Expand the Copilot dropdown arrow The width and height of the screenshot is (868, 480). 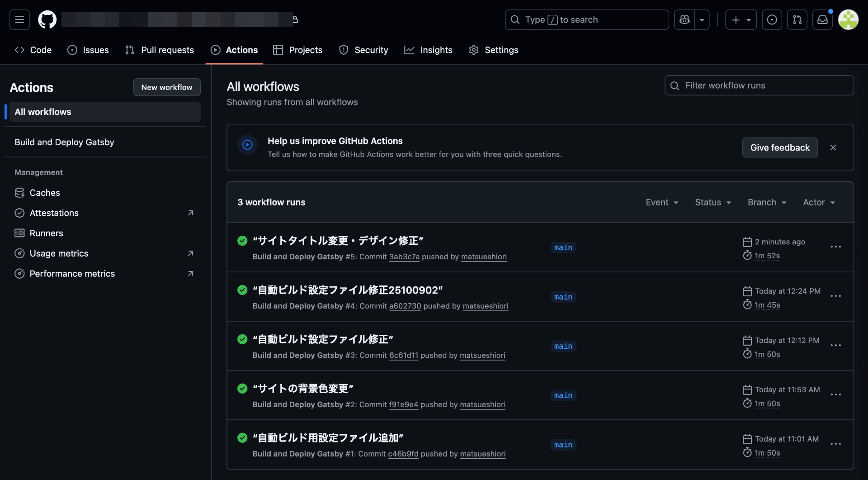point(702,19)
